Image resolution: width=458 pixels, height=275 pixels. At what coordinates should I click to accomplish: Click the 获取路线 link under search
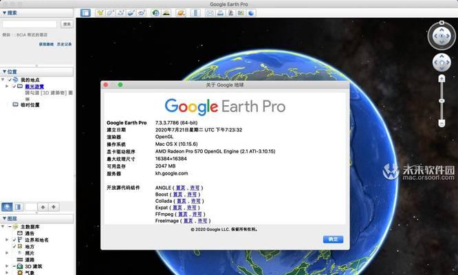pos(47,44)
